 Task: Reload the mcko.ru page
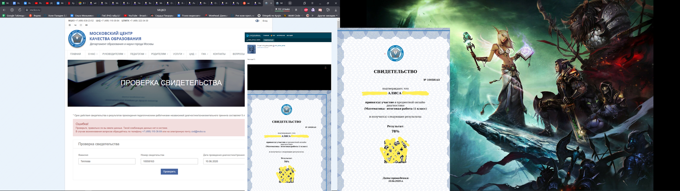coord(20,10)
